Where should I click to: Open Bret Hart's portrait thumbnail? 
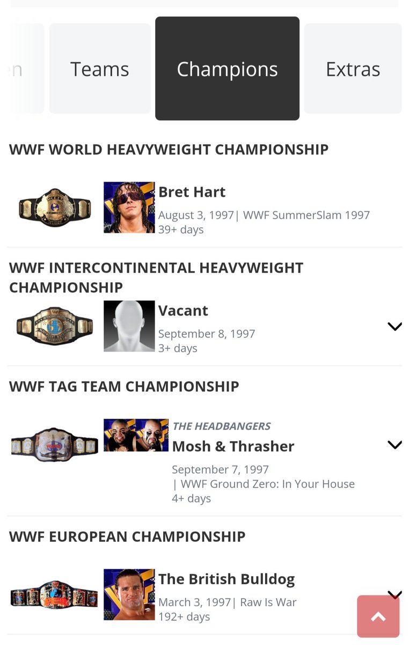point(129,207)
